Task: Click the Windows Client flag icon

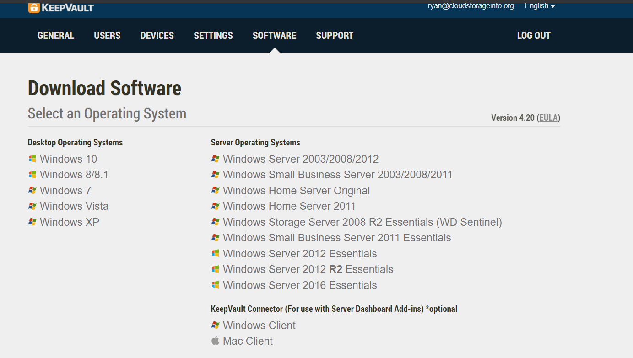Action: (215, 325)
